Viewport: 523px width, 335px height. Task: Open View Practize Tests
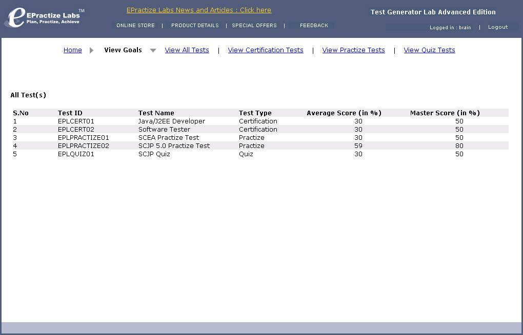[x=353, y=50]
